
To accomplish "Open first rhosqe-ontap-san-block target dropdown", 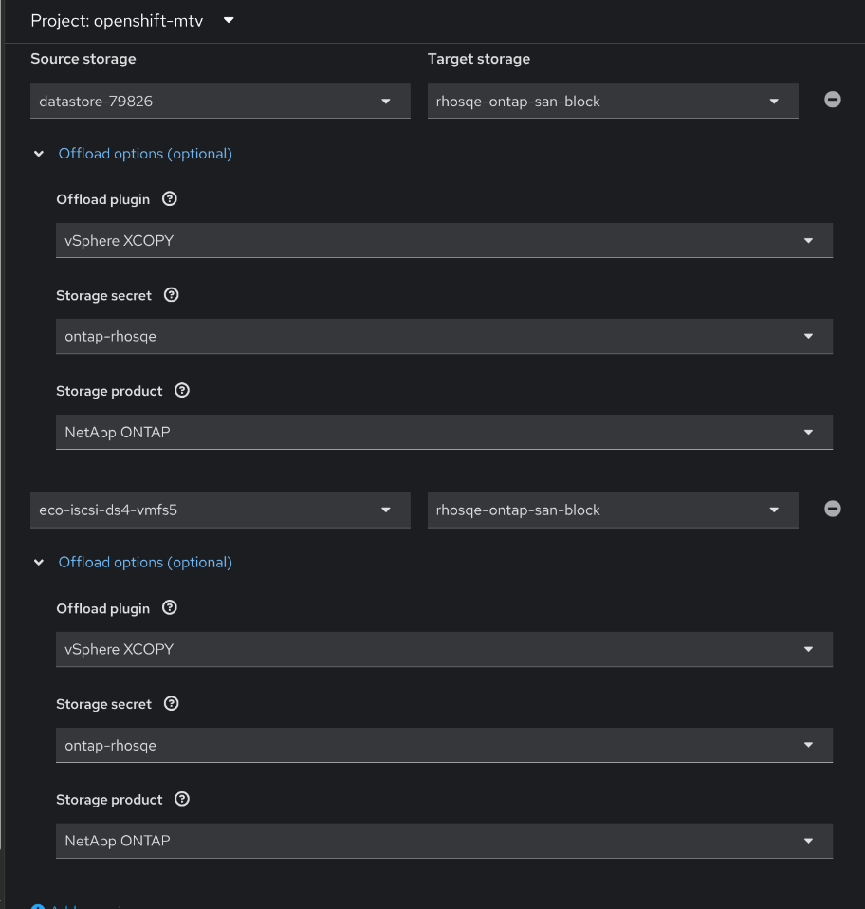I will (x=612, y=102).
